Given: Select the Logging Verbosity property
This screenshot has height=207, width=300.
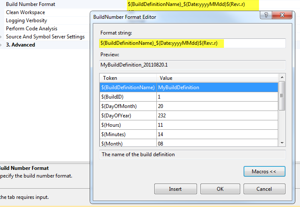Looking at the screenshot, I should 26,20.
